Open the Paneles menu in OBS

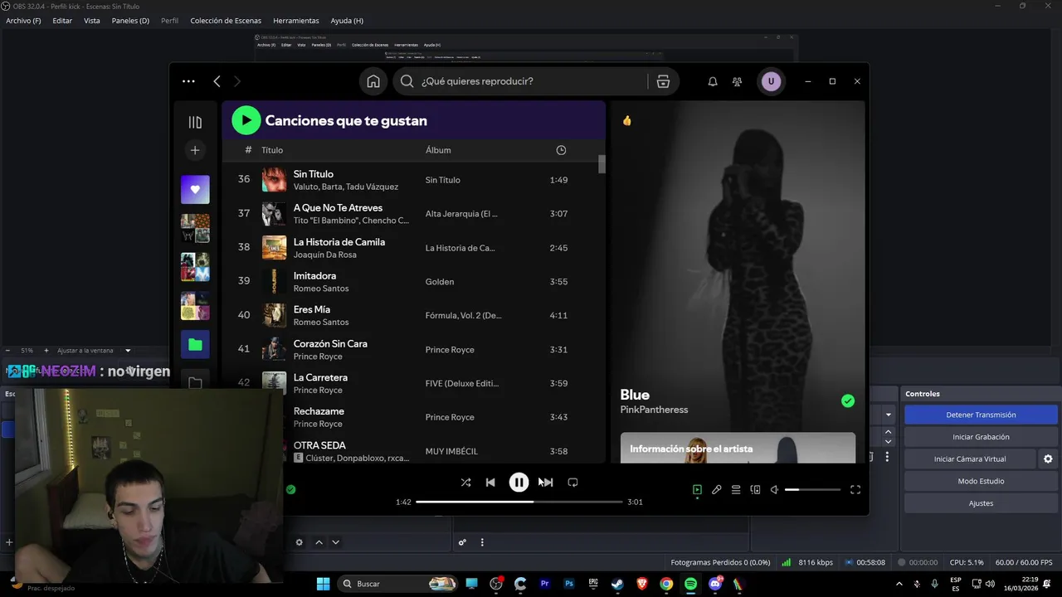[x=130, y=21]
